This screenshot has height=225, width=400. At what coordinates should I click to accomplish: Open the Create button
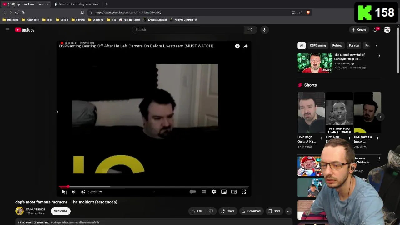[x=358, y=30]
